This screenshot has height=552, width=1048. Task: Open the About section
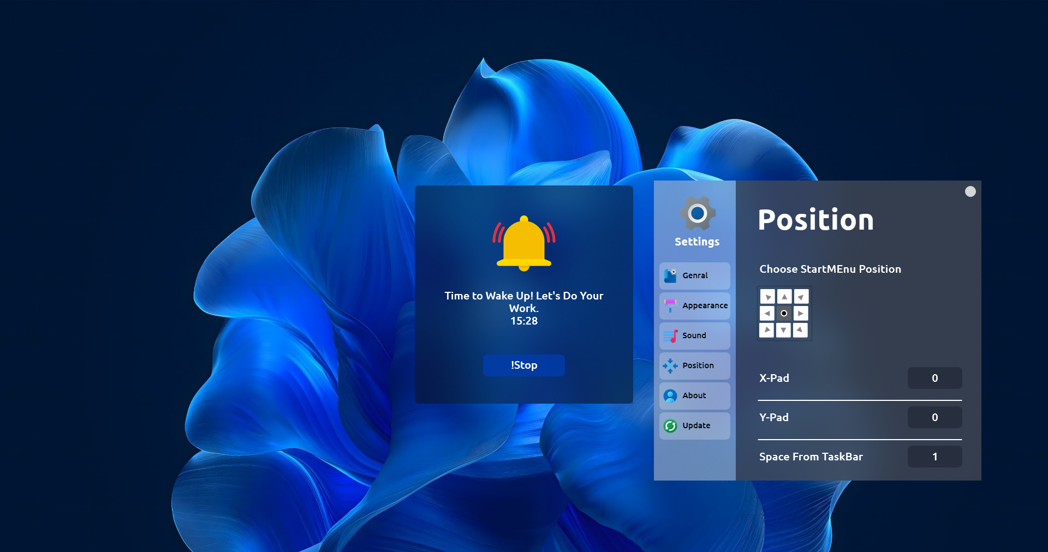pyautogui.click(x=695, y=396)
